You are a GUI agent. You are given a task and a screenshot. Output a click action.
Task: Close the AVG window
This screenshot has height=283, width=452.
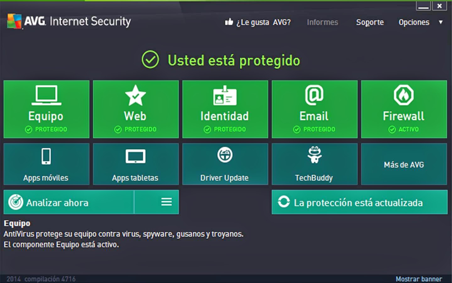(x=439, y=6)
